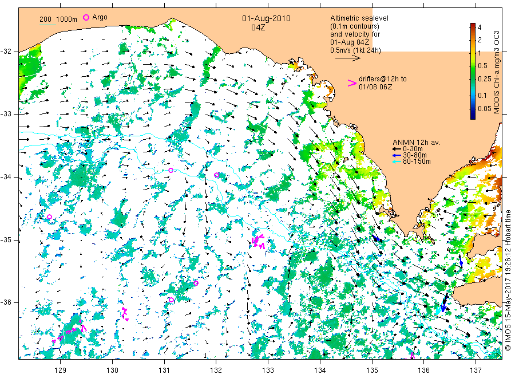Screen dimensions: 515x378
Task: Click the colour bar tick label '4'
Action: tap(480, 27)
